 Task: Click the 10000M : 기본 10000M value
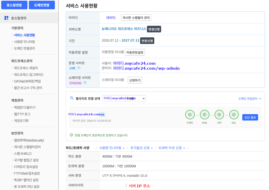119,166
